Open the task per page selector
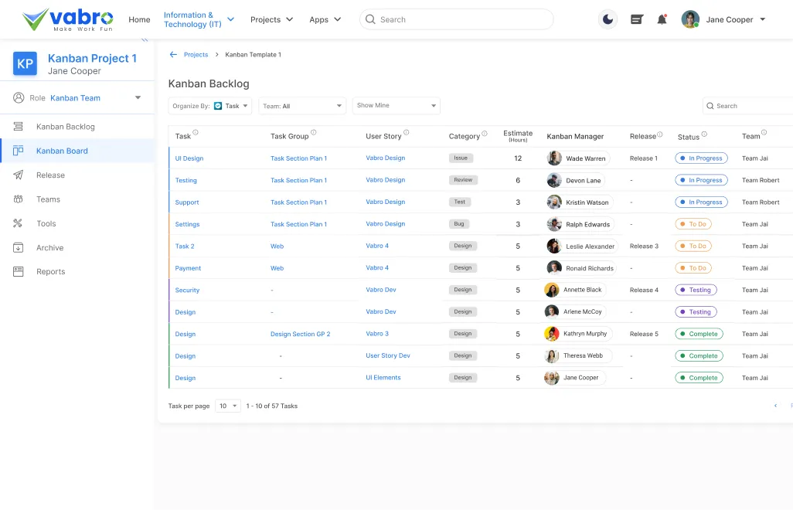Image resolution: width=793 pixels, height=510 pixels. coord(227,405)
